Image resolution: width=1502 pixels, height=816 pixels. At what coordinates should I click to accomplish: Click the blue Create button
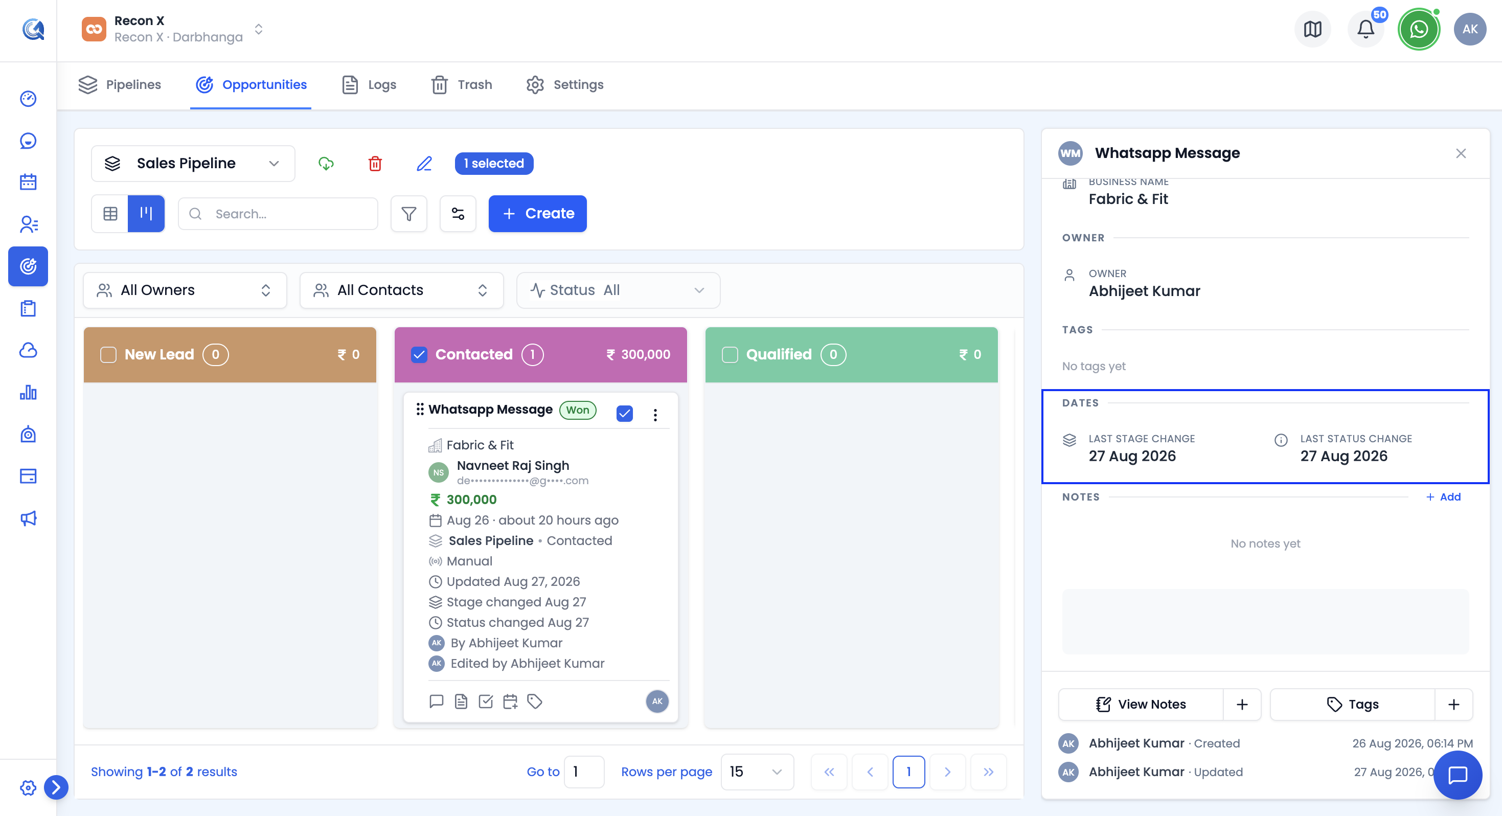coord(537,214)
